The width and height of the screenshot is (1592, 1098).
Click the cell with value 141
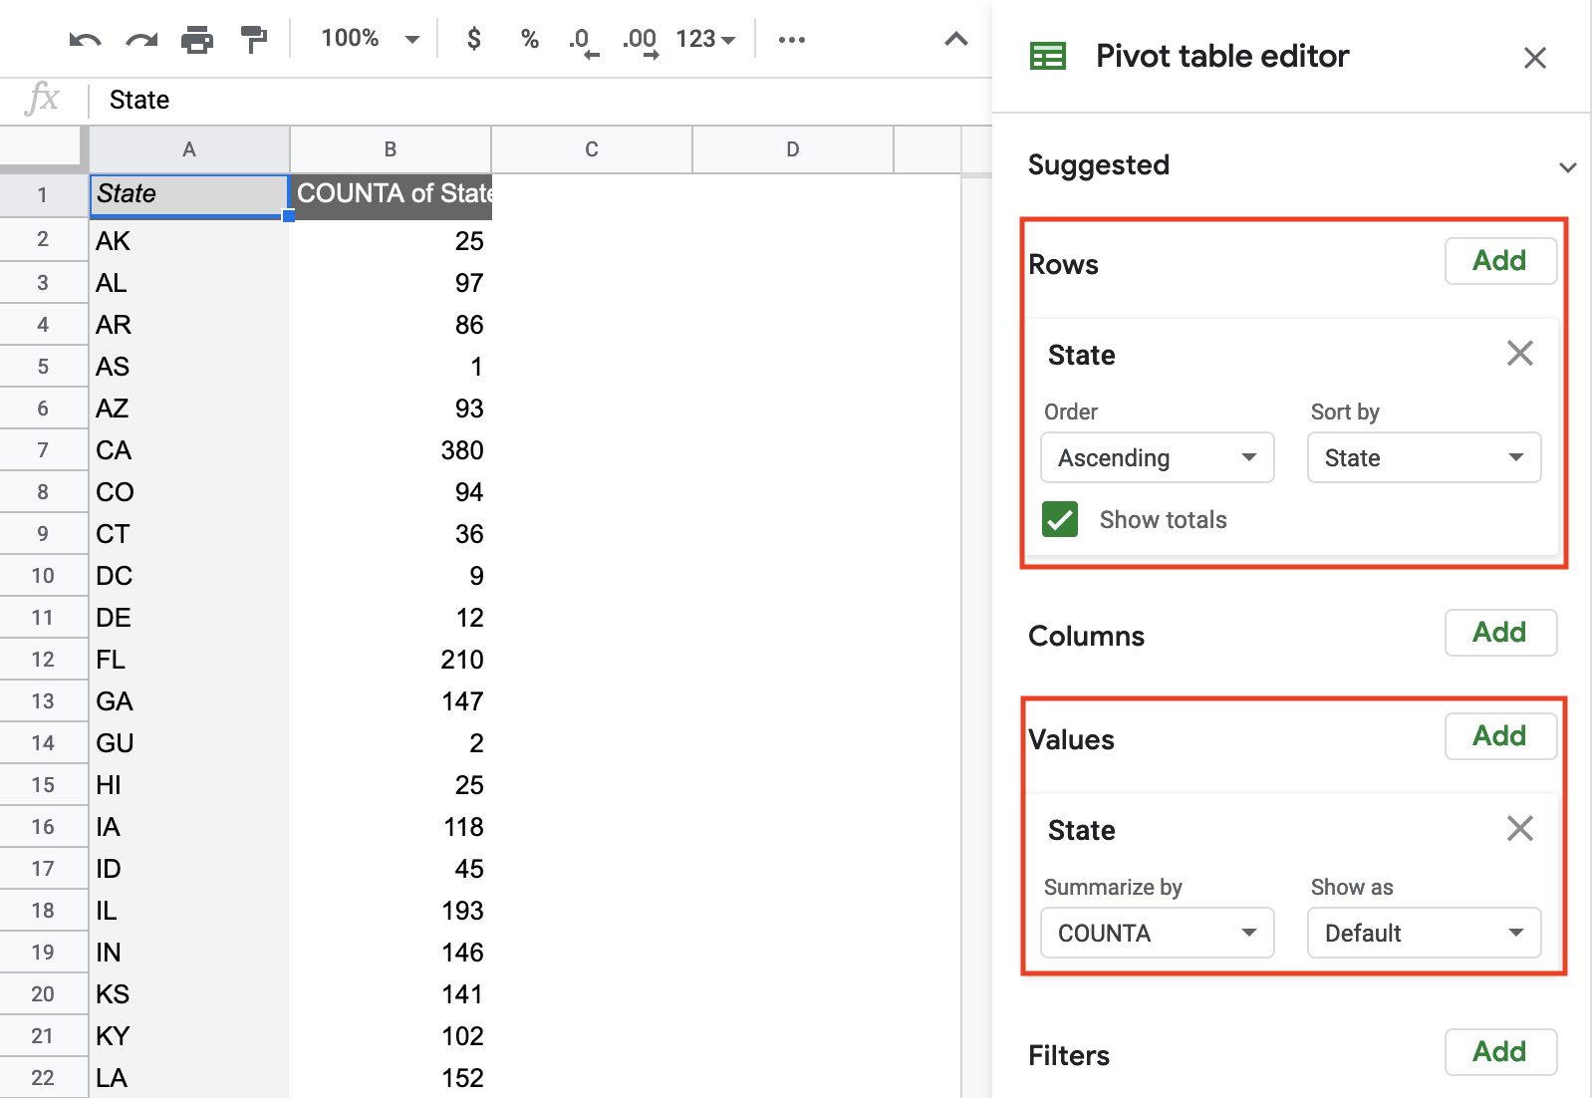coord(391,994)
